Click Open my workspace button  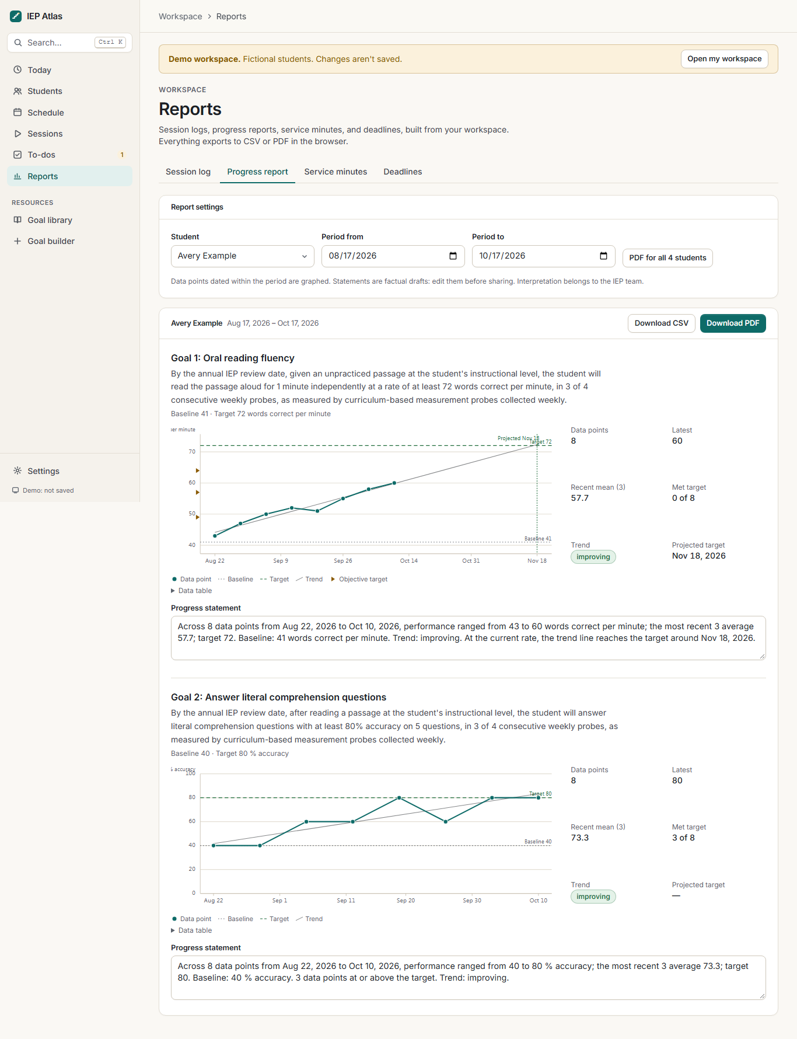pos(725,59)
